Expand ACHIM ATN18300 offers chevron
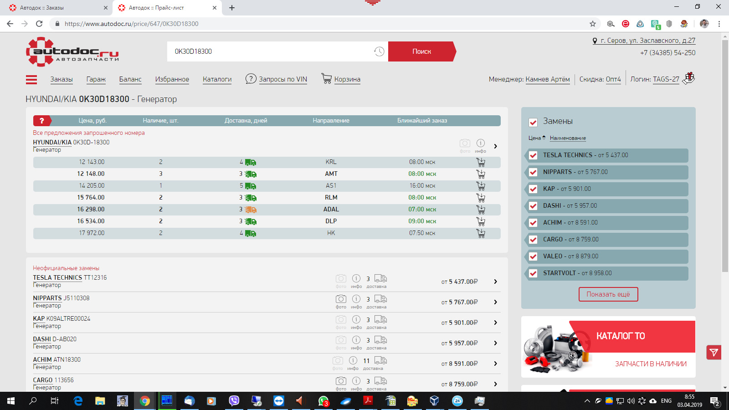 (496, 364)
